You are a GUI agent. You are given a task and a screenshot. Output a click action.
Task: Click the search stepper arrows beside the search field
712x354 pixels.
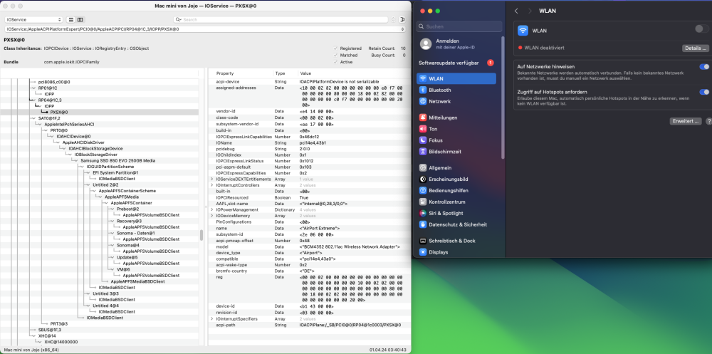pos(393,20)
